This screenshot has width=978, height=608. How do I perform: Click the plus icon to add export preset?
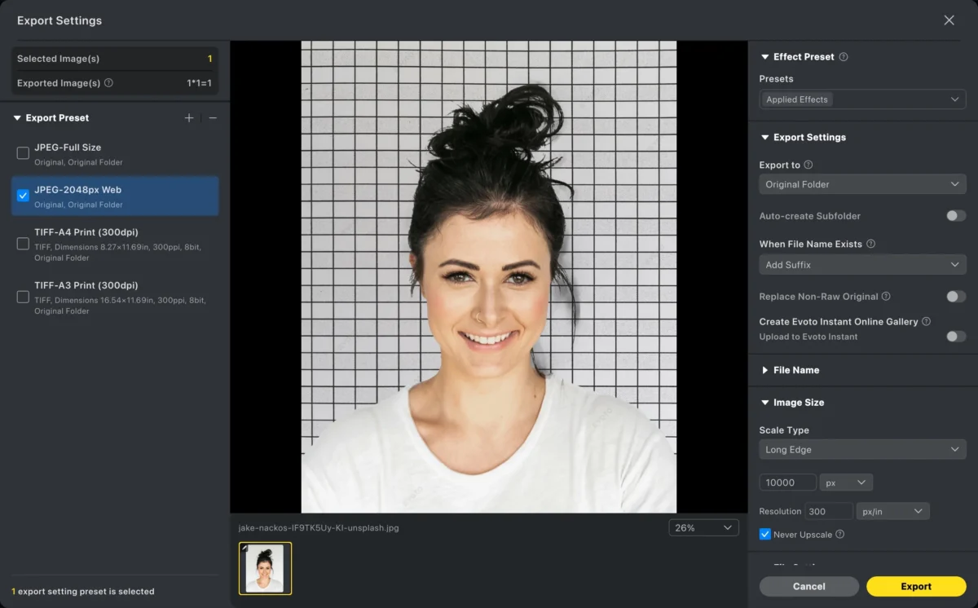pos(189,118)
